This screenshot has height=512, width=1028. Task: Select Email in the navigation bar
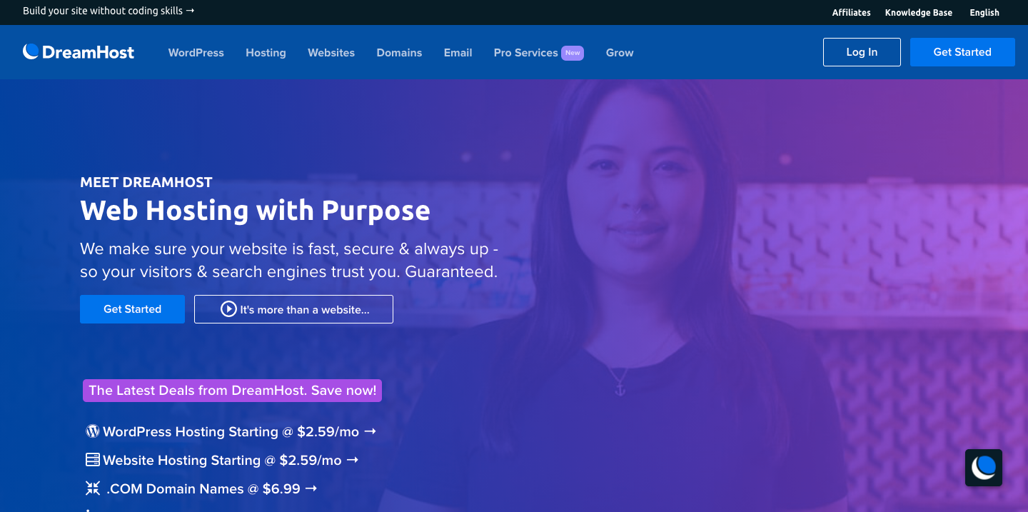(x=458, y=53)
